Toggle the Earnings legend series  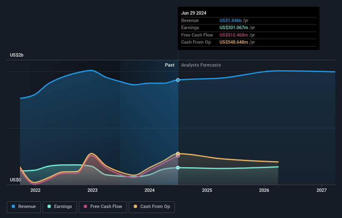[x=60, y=207]
